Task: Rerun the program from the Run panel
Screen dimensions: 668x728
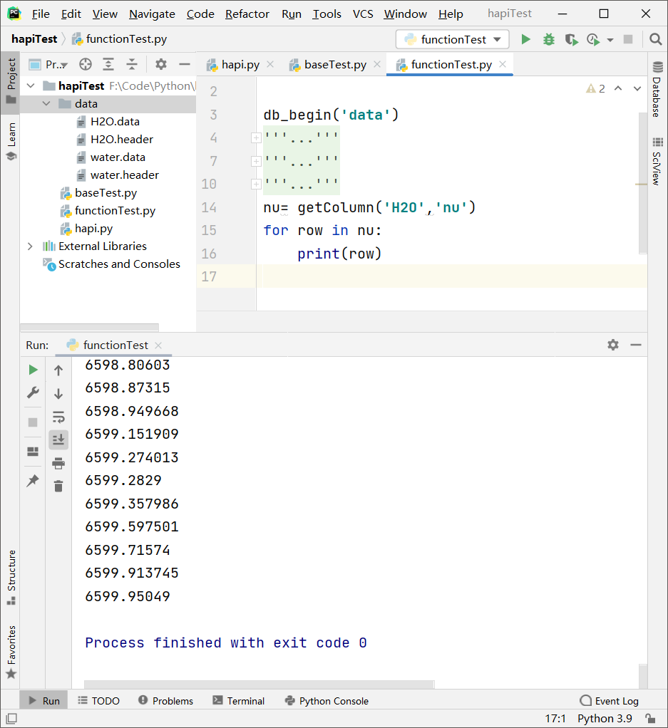Action: point(32,370)
